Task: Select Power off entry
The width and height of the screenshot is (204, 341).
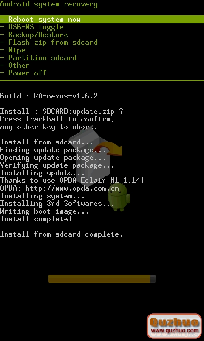Action: [23, 73]
